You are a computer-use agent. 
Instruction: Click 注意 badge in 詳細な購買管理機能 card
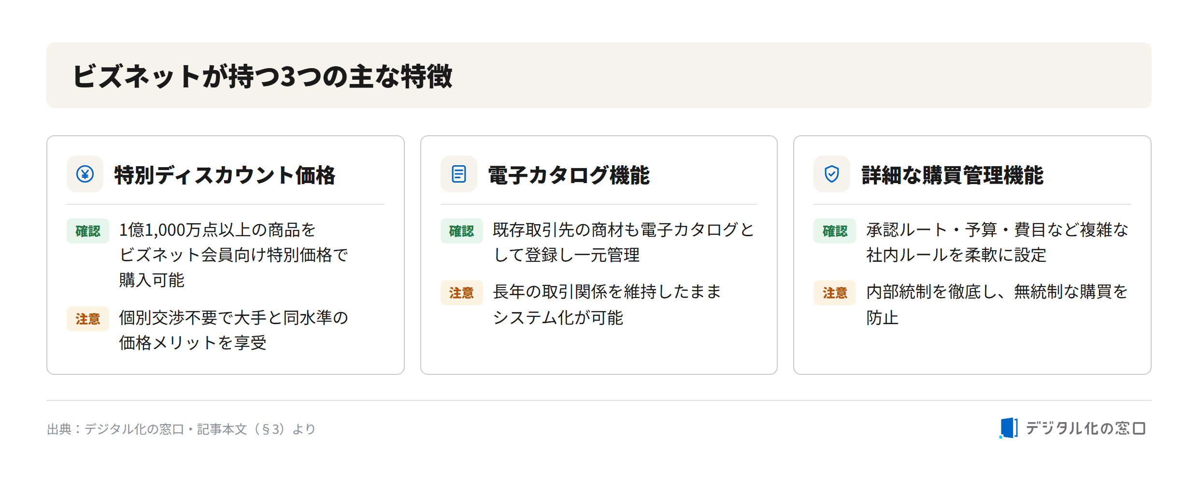coord(835,293)
